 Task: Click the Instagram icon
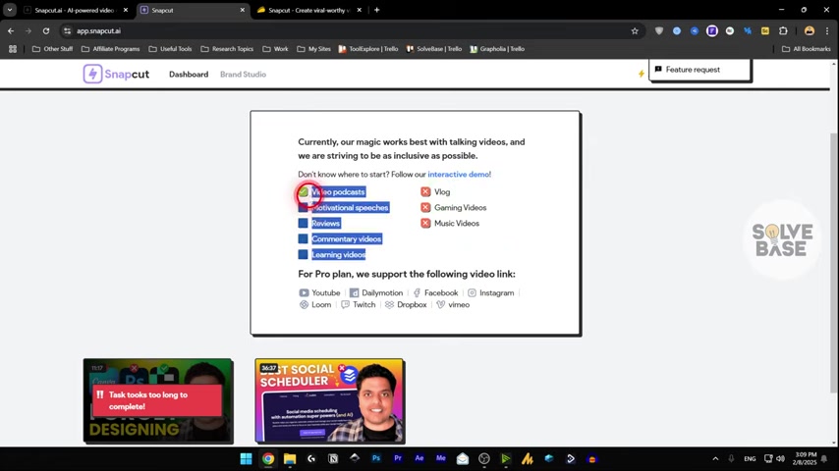472,293
